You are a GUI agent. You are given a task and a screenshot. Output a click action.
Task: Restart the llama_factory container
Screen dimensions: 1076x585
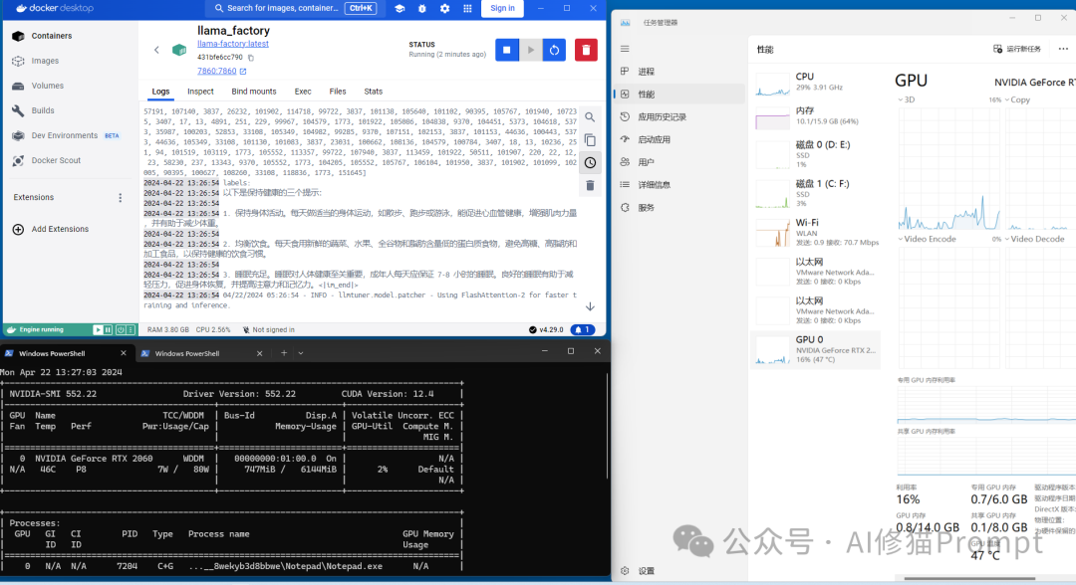tap(554, 50)
